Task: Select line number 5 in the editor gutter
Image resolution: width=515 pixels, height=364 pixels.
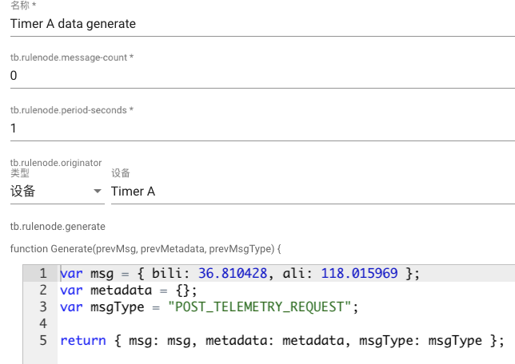Action: [x=42, y=341]
